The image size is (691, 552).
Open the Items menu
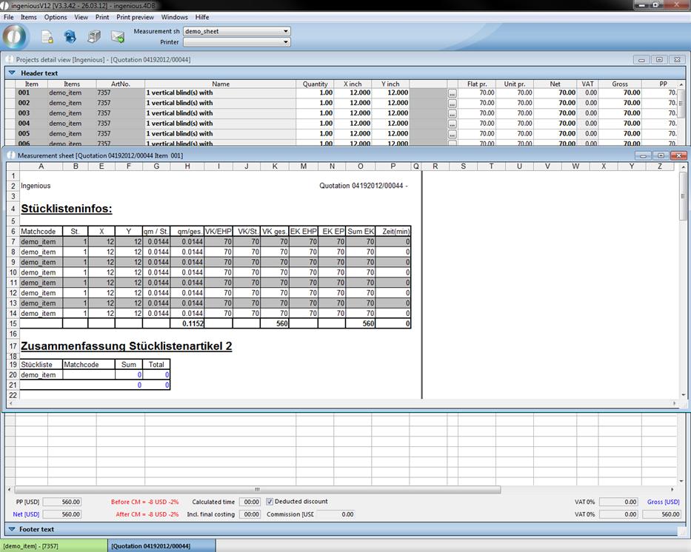(x=28, y=17)
